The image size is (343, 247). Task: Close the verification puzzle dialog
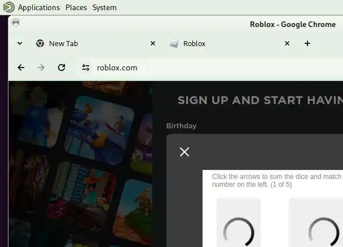(184, 152)
